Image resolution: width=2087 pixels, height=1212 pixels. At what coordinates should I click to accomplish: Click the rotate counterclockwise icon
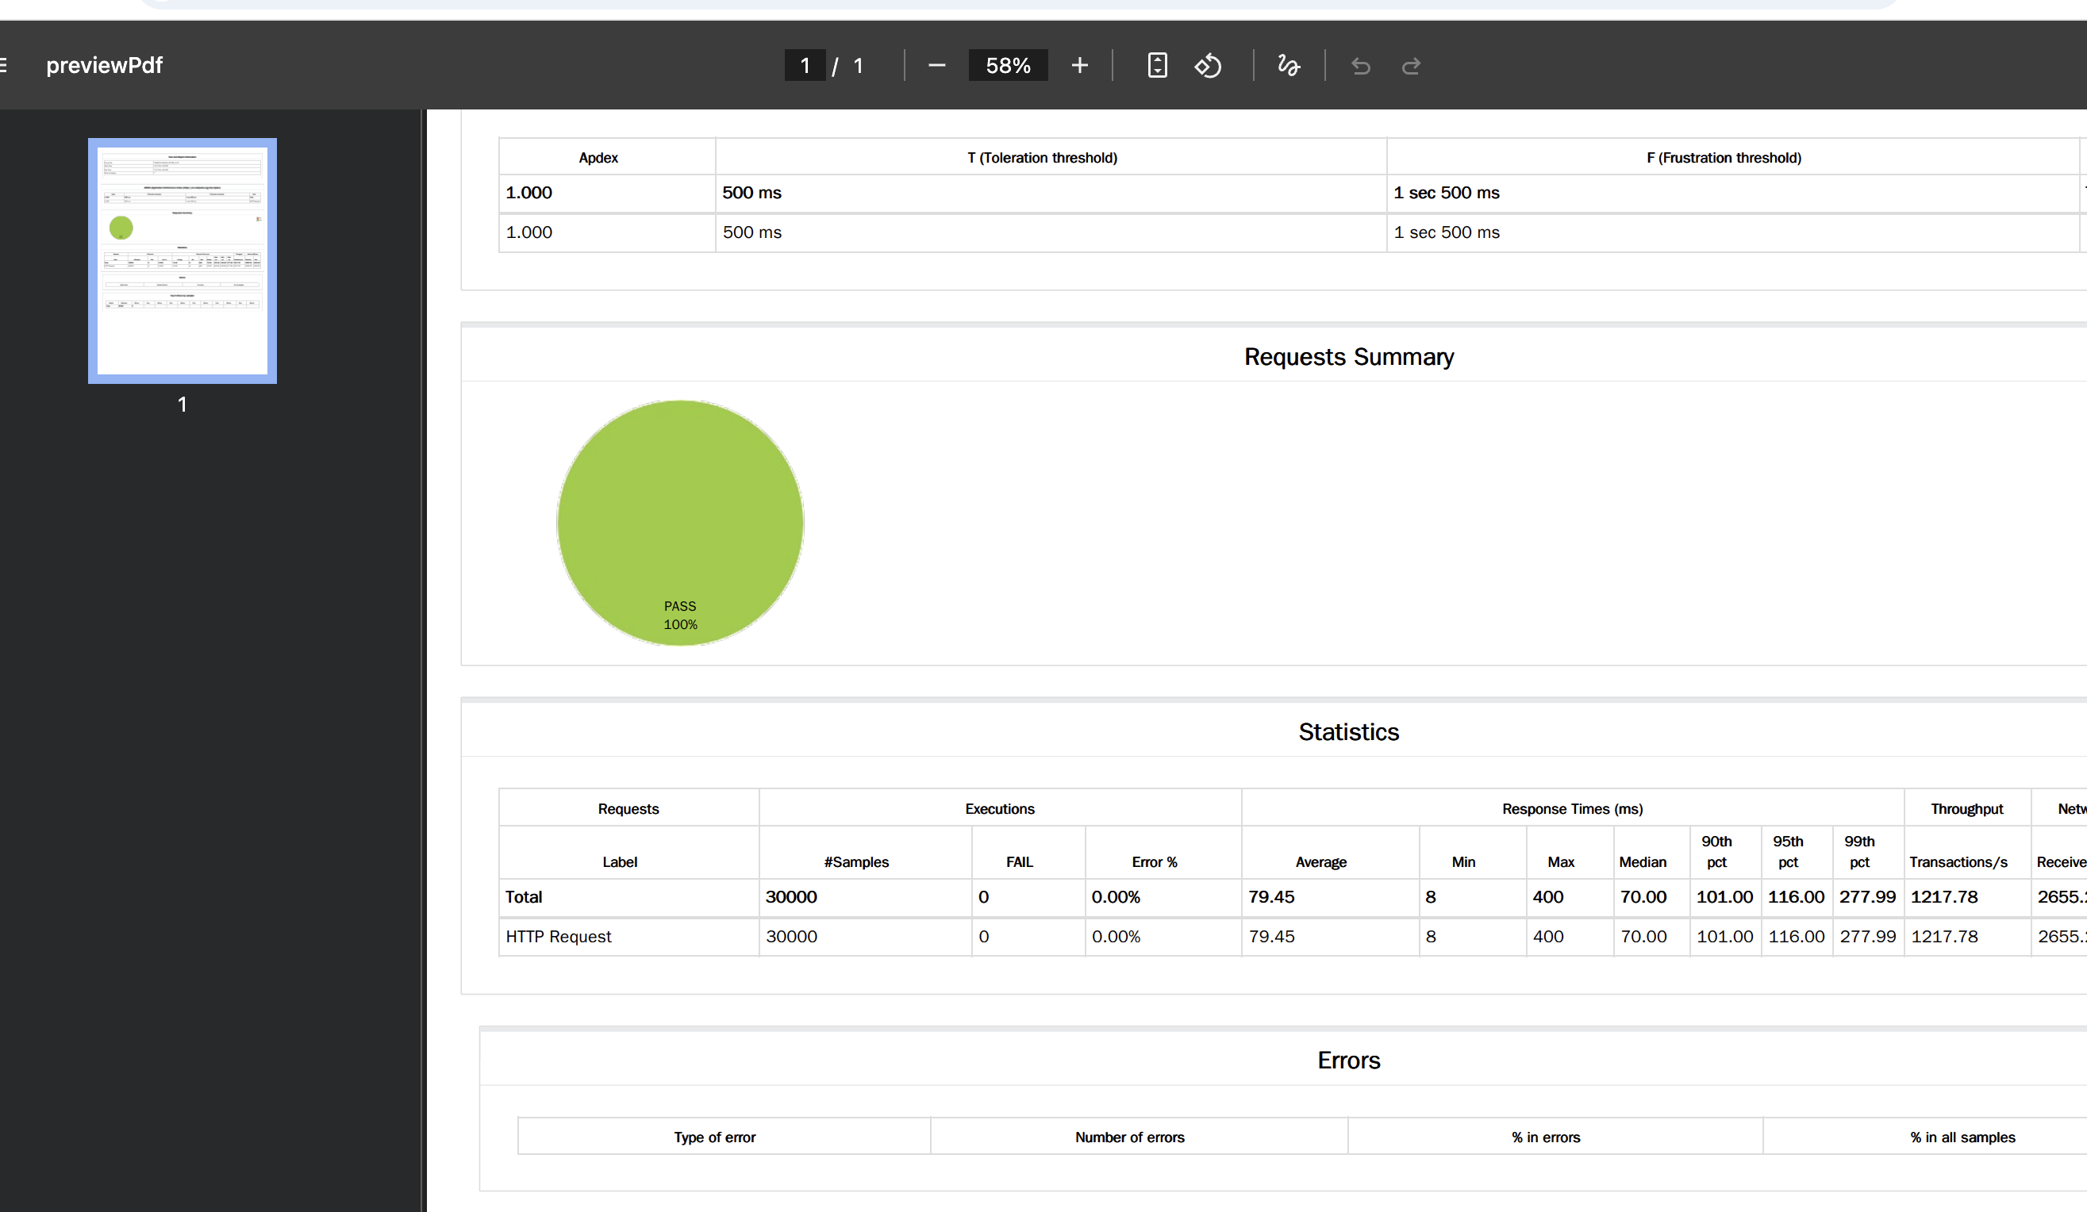pyautogui.click(x=1208, y=65)
